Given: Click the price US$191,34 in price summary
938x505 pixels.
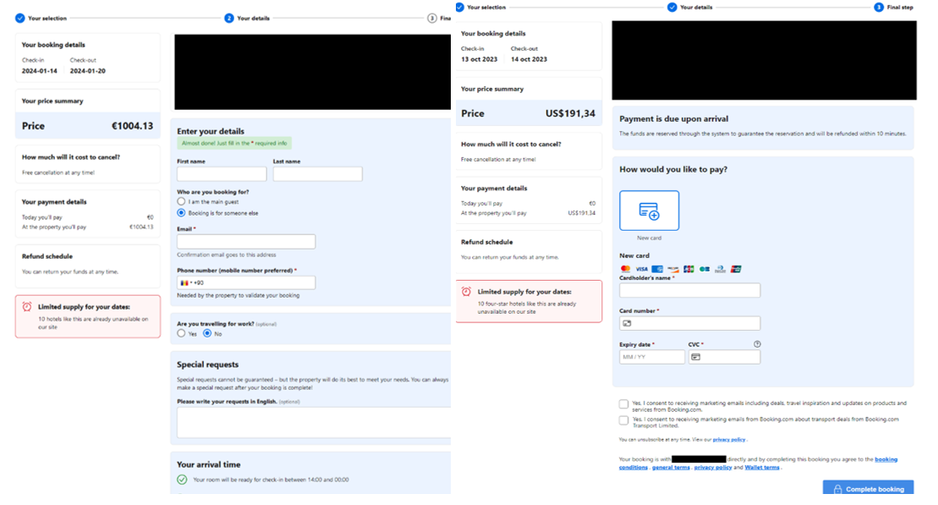Looking at the screenshot, I should tap(570, 113).
